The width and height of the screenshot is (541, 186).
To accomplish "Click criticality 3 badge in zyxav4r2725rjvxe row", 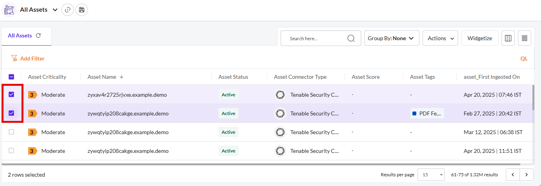I will point(33,94).
